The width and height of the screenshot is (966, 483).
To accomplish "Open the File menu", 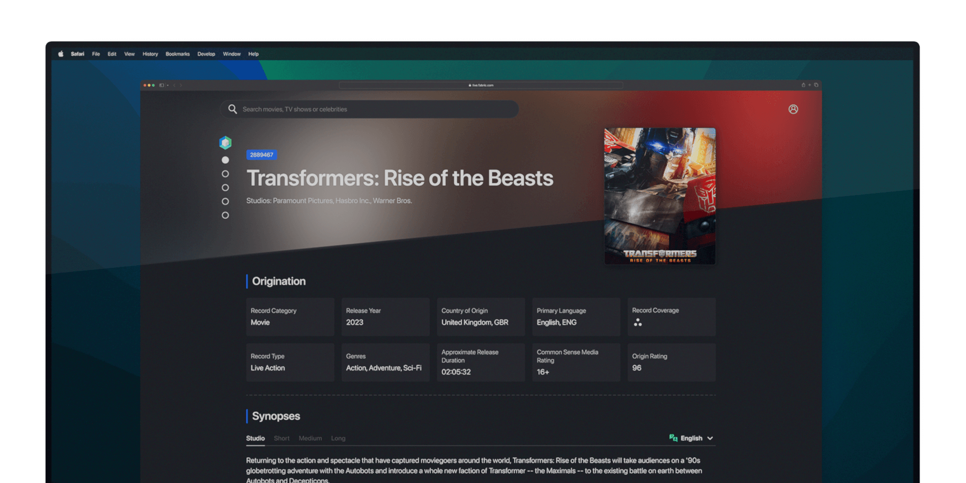I will coord(96,54).
